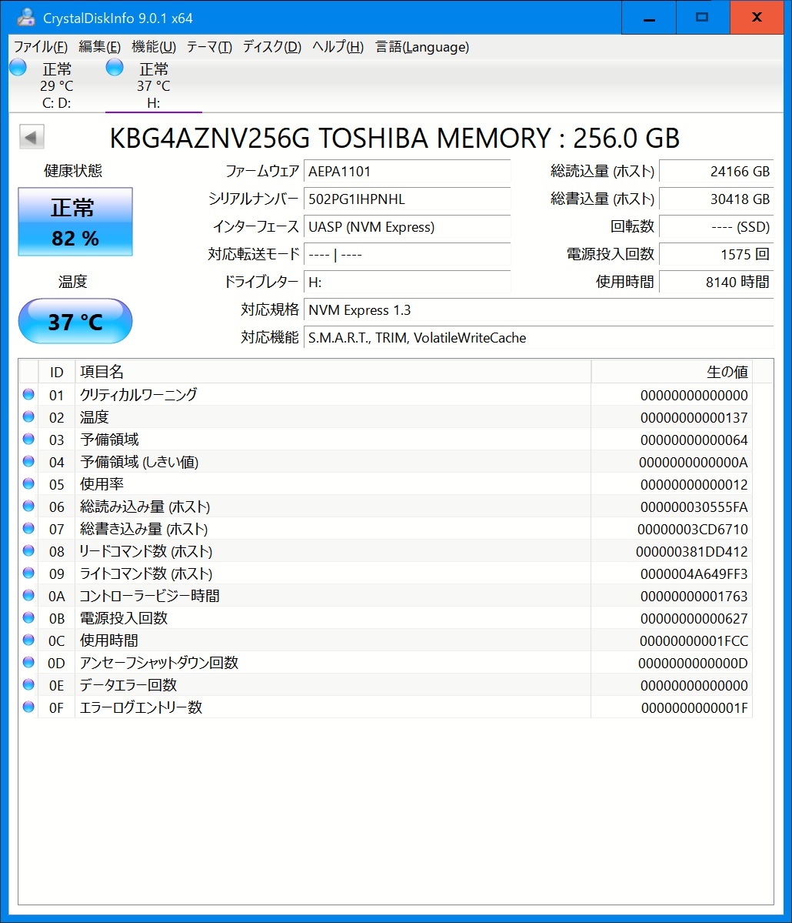The width and height of the screenshot is (792, 923).
Task: Click power on count value 1575 回
Action: coord(716,254)
